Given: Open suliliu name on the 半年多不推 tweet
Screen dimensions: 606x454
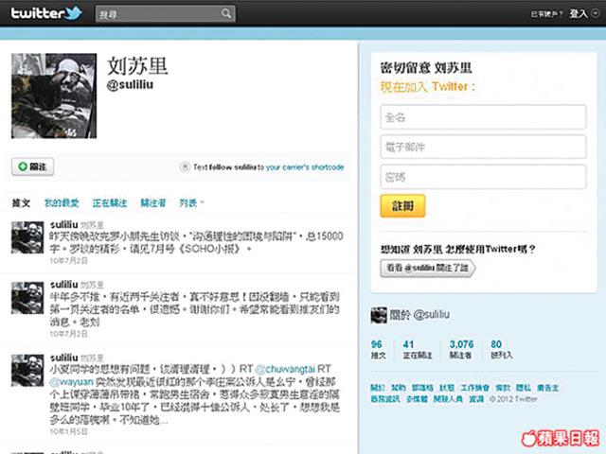Looking at the screenshot, I should (64, 285).
